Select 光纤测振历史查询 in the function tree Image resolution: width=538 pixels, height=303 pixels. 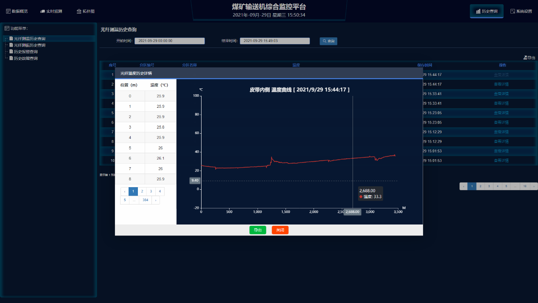pos(29,45)
